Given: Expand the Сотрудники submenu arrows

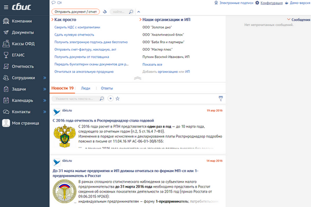Looking at the screenshot, I should click(x=45, y=78).
